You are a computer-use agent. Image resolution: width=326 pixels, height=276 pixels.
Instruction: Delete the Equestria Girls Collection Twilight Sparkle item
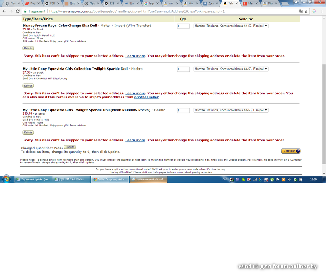28,85
